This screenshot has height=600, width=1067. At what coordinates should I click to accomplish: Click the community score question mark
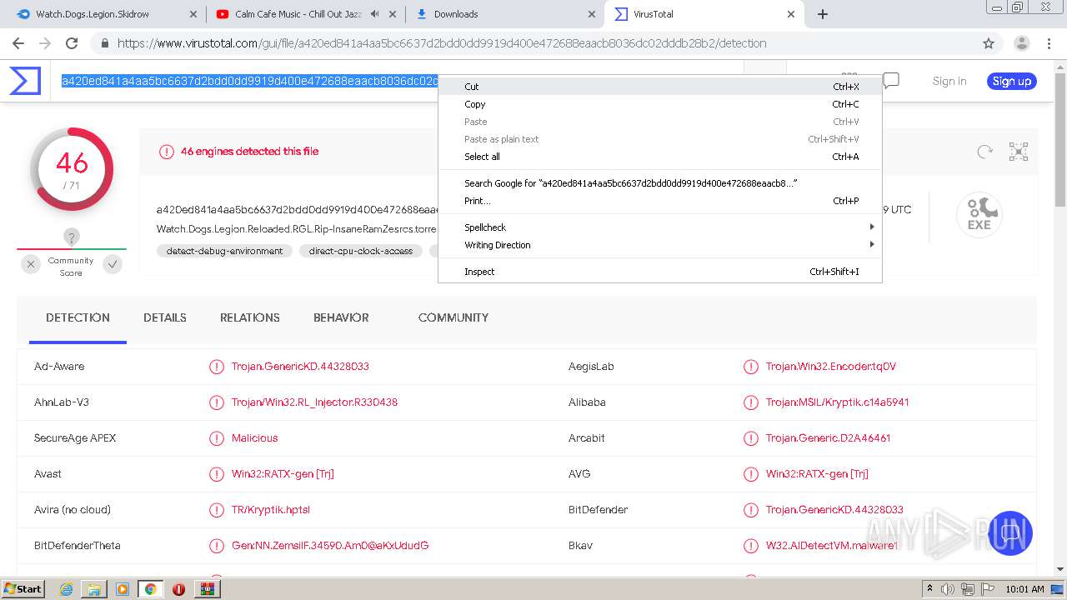[x=72, y=237]
